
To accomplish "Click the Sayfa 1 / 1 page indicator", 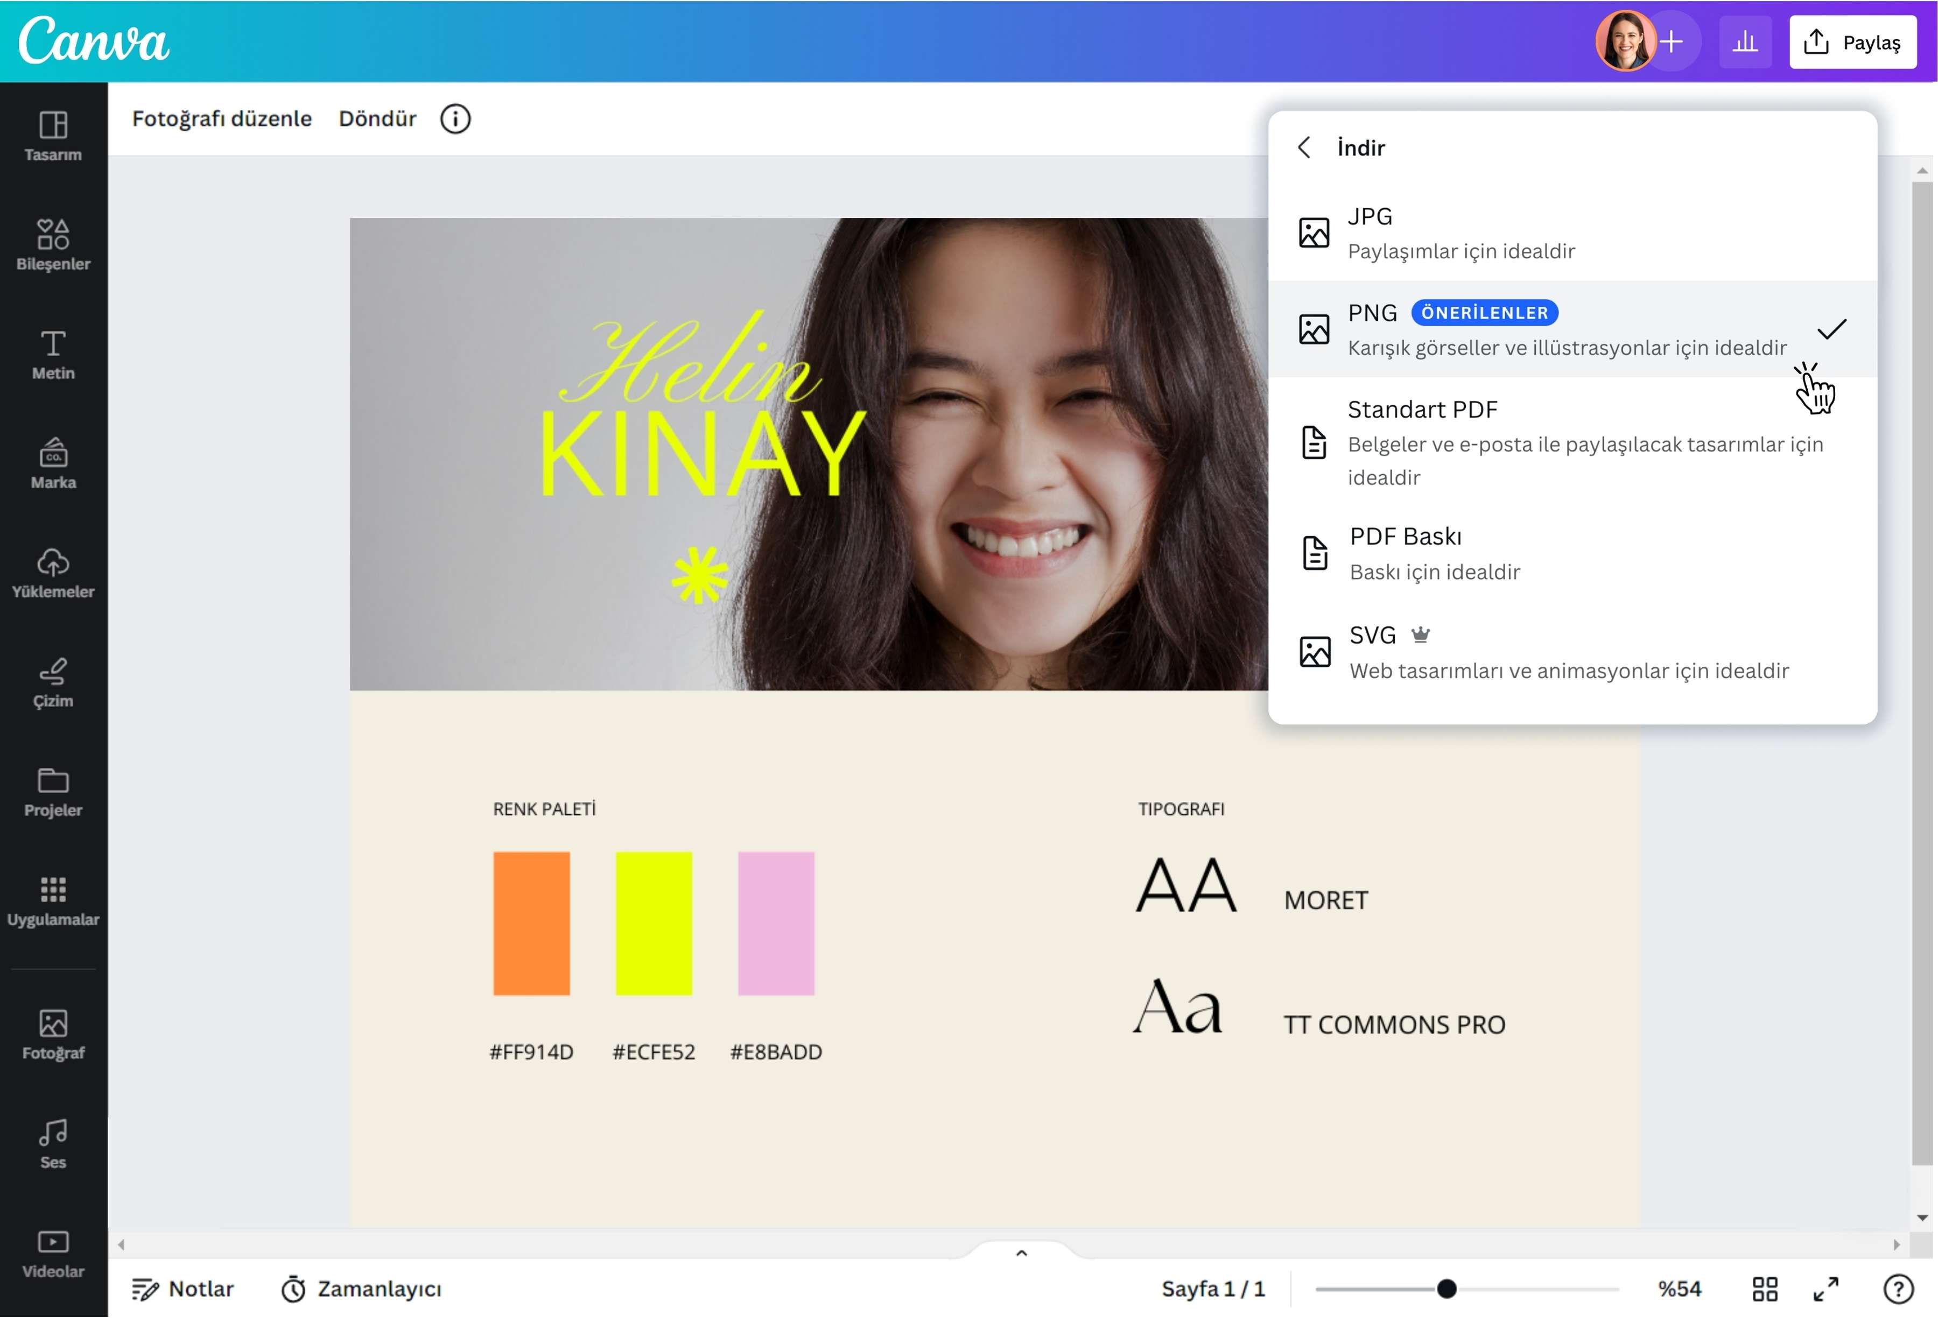I will coord(1213,1289).
